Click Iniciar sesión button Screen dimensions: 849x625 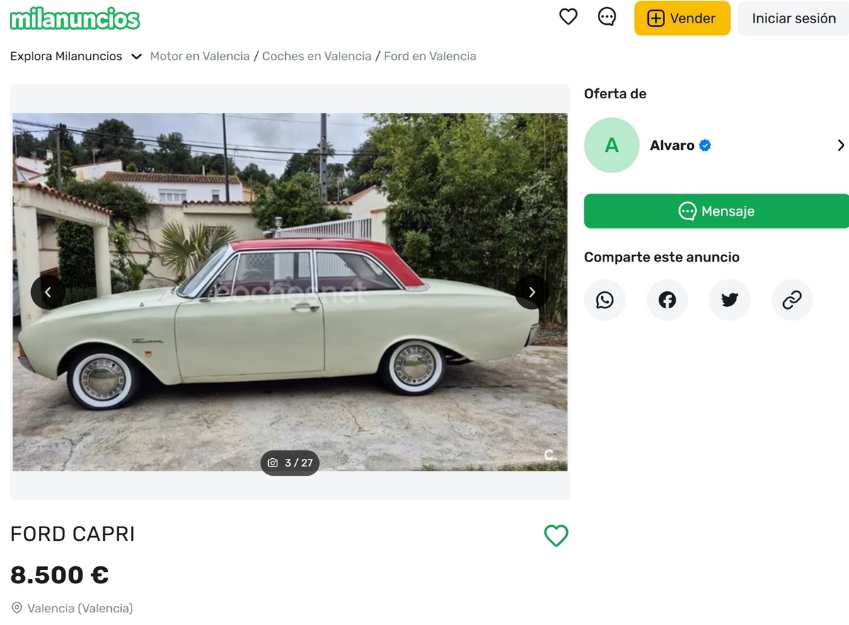793,18
